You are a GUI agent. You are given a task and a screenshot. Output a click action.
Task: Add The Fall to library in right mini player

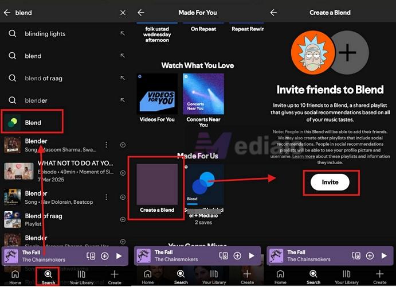(x=370, y=255)
